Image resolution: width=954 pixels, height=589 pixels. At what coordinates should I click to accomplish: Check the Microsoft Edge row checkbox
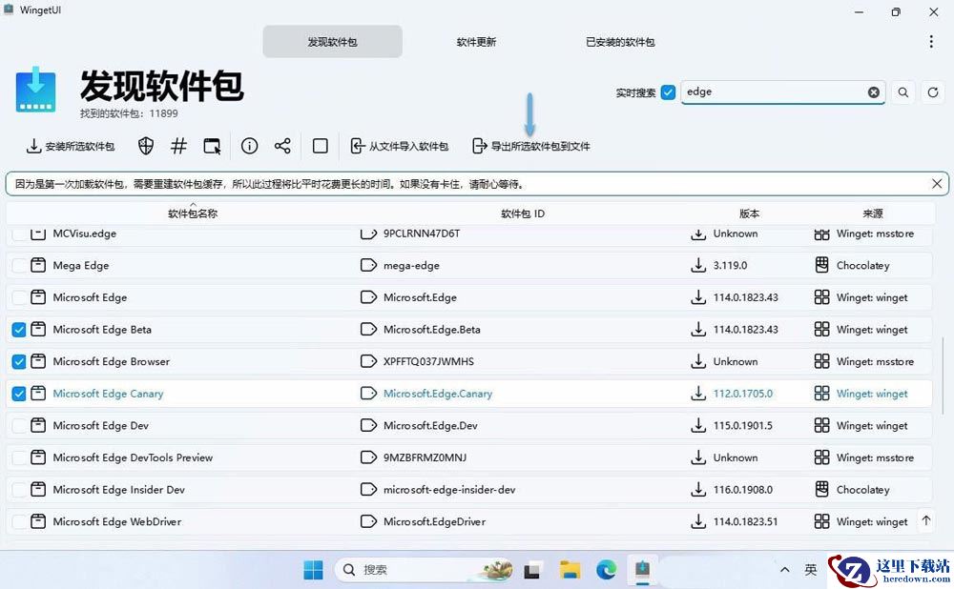[x=19, y=297]
